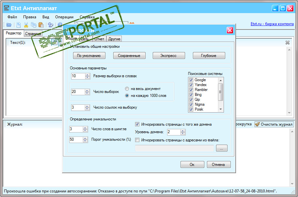Toggle the Qip search engine checkbox
298x197 pixels.
click(x=191, y=99)
